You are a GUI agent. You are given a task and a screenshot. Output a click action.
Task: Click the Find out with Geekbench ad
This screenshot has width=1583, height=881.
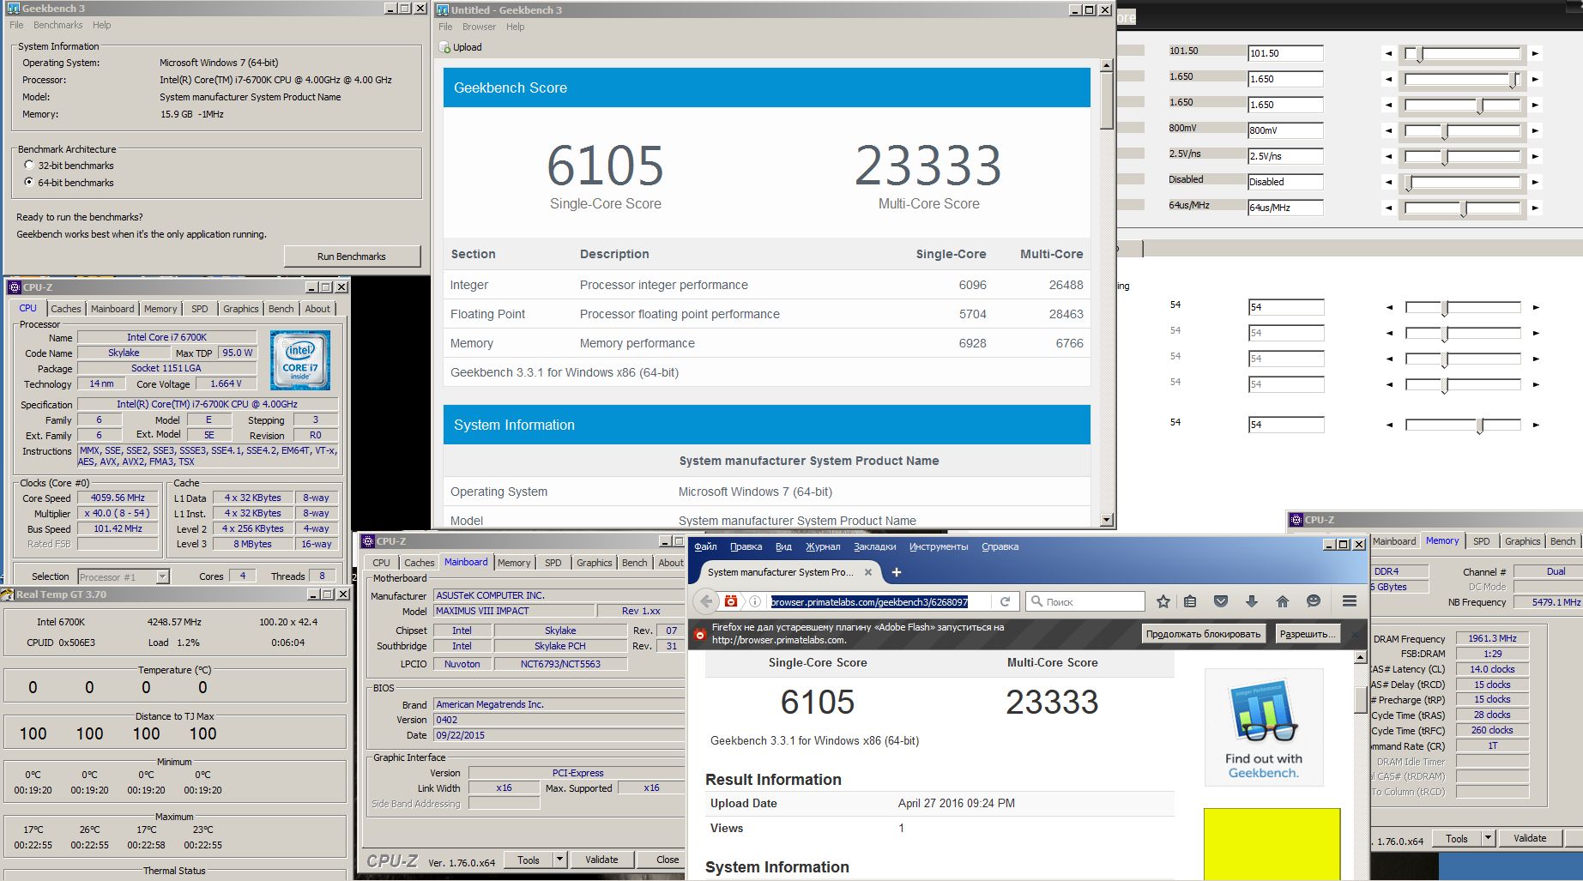(x=1264, y=727)
